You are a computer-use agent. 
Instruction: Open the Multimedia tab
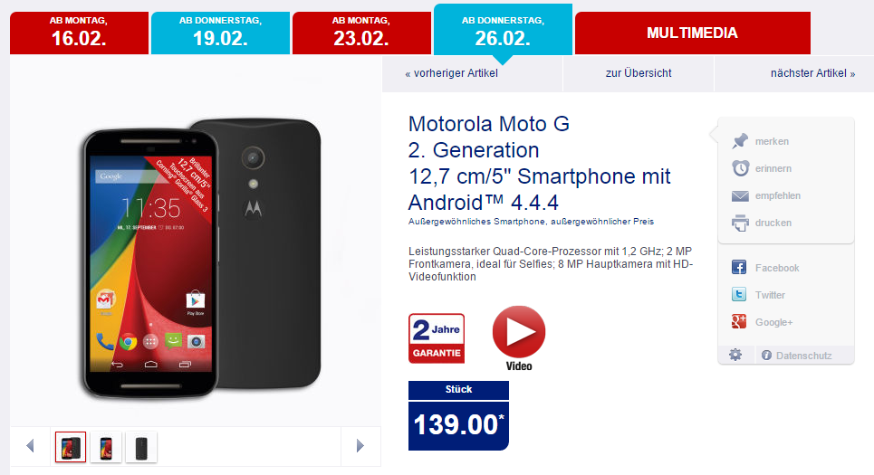coord(692,33)
